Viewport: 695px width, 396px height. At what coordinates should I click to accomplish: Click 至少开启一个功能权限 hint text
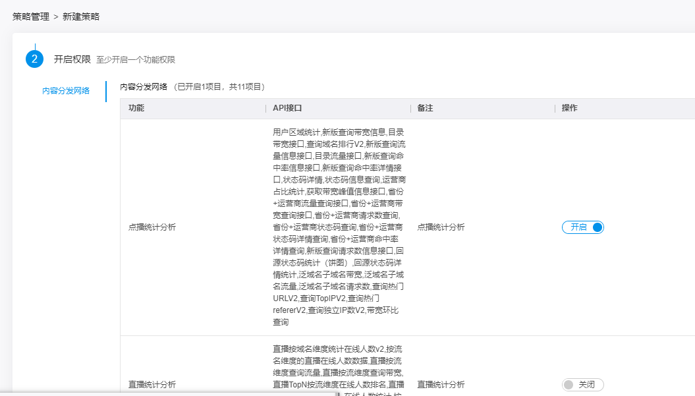(x=136, y=60)
